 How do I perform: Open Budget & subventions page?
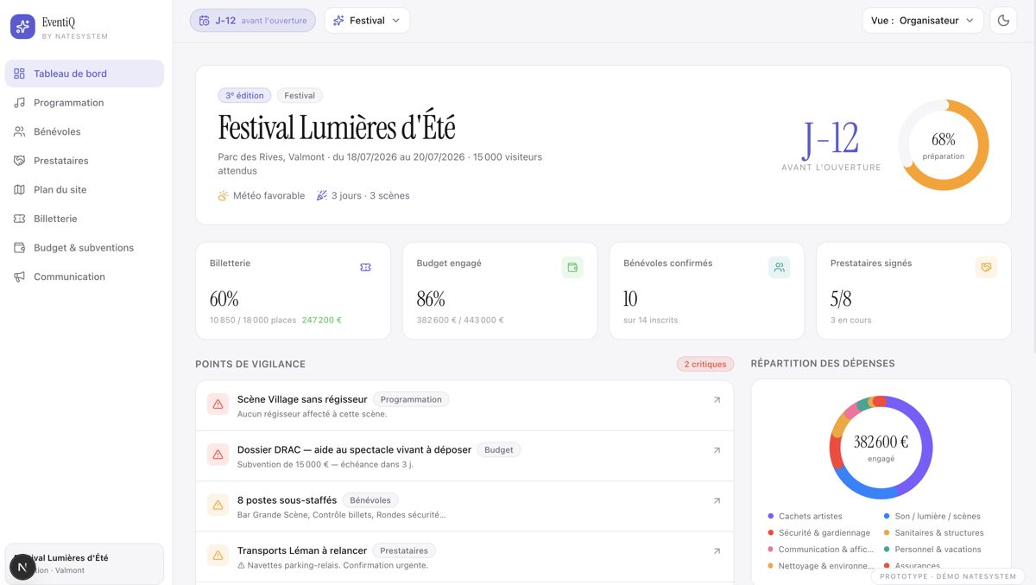[x=84, y=248]
